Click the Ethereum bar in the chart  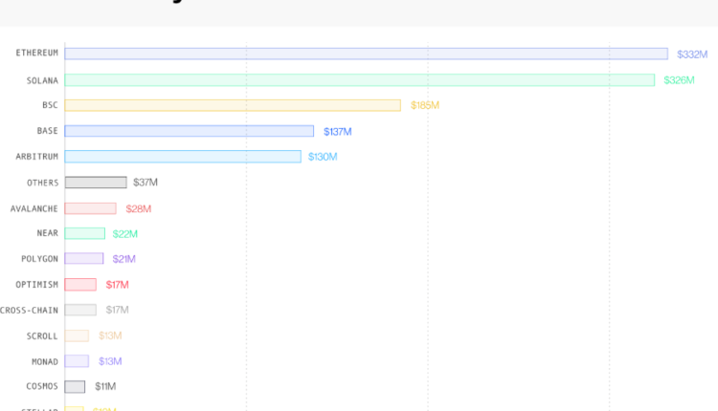367,54
